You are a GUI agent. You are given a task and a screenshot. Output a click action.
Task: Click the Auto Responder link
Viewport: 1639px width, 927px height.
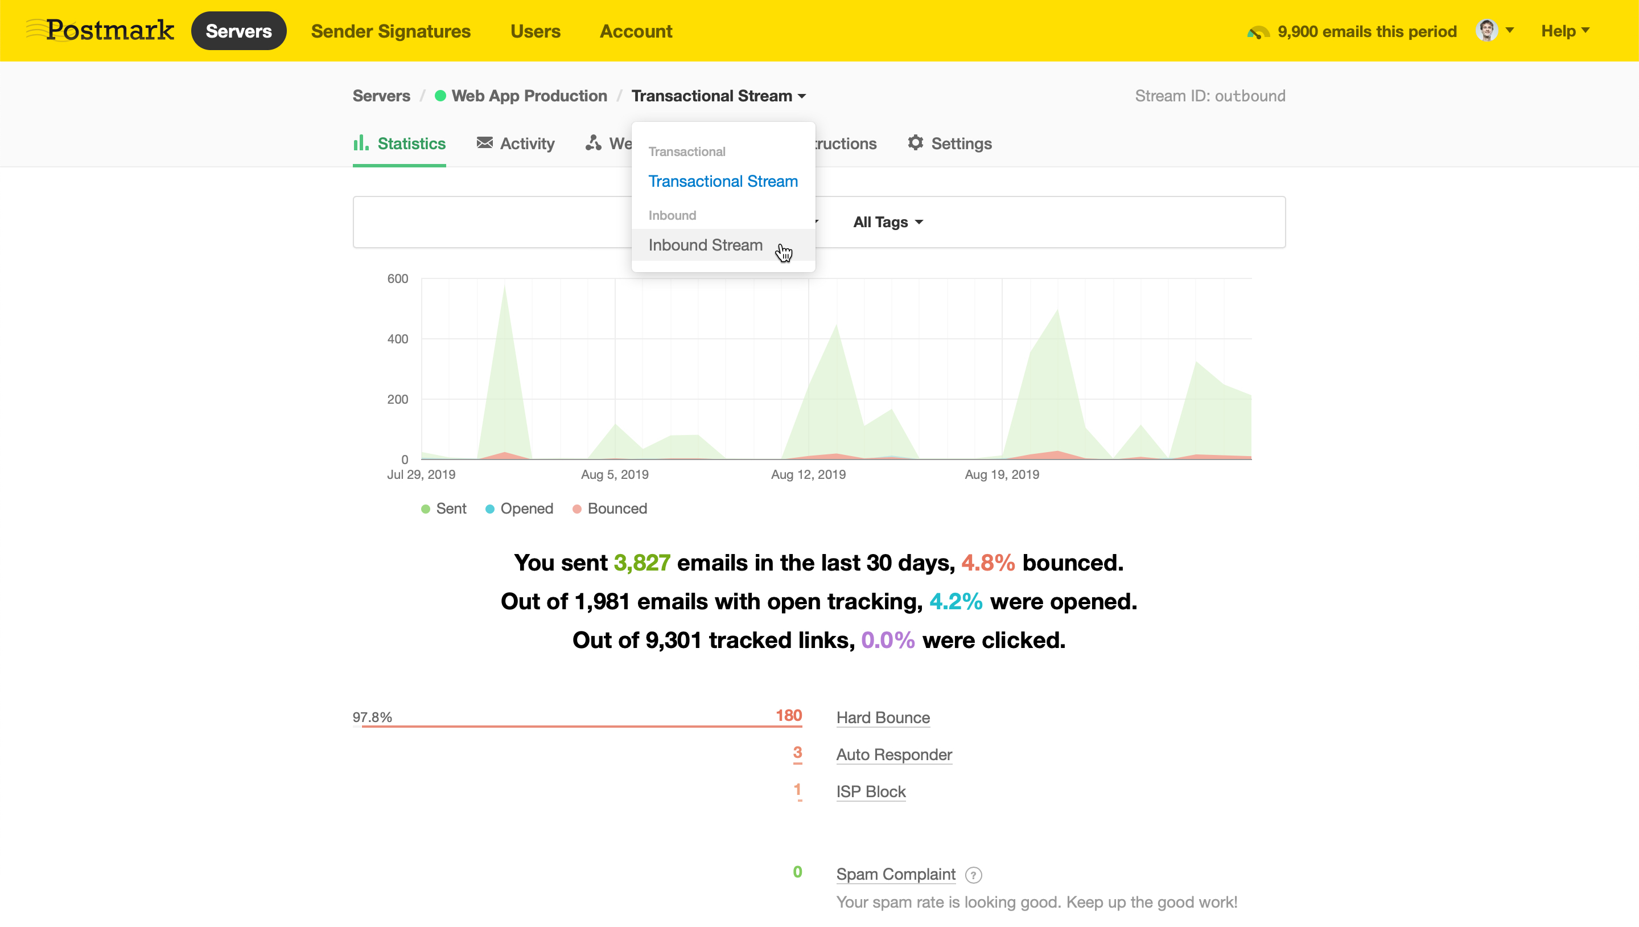(894, 755)
